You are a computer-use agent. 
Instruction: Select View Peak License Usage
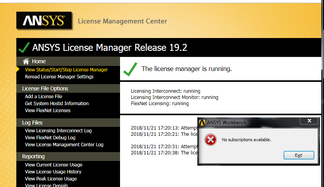(x=51, y=179)
